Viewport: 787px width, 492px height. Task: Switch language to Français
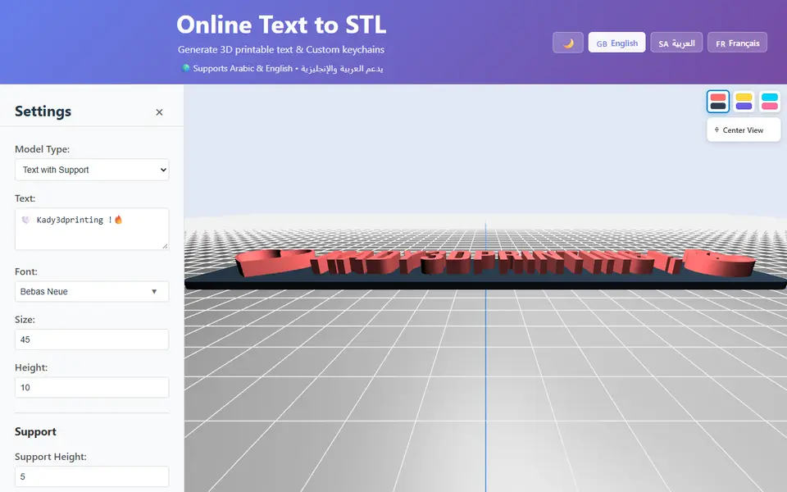coord(737,43)
